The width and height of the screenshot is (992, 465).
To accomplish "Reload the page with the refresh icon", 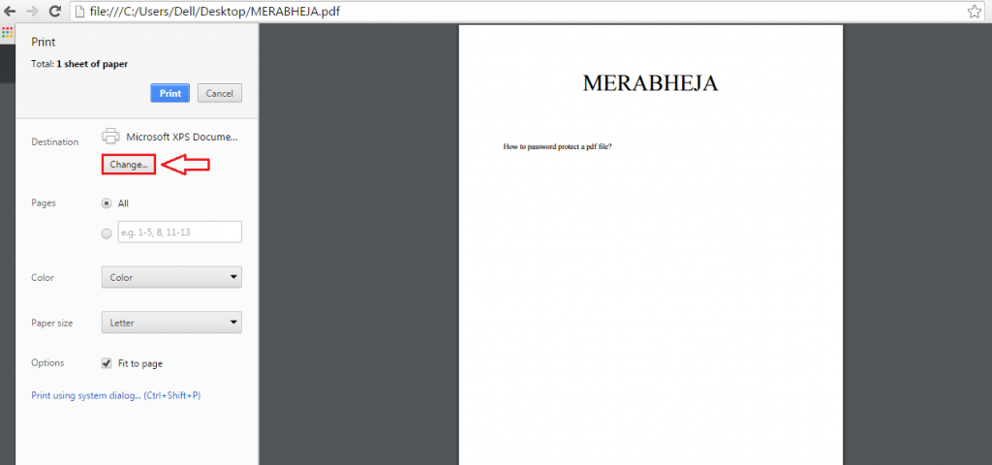I will 55,12.
